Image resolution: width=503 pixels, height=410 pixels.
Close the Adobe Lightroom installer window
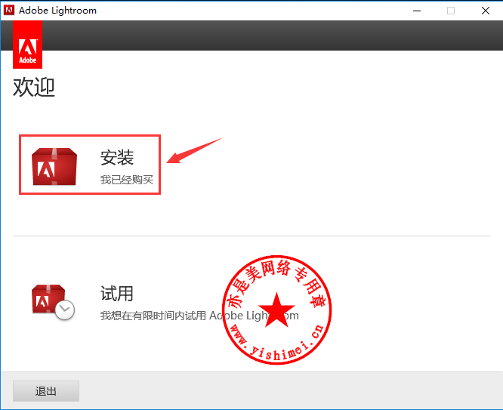pyautogui.click(x=486, y=11)
